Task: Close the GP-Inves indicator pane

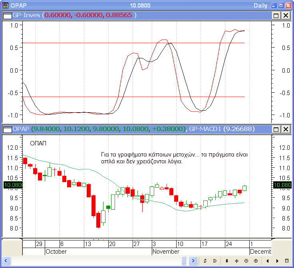Action: tap(286, 15)
